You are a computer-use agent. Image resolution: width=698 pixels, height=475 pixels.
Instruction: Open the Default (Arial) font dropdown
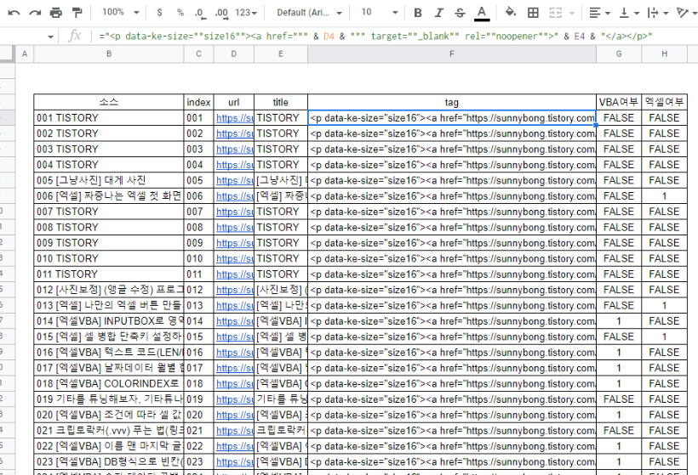click(309, 13)
